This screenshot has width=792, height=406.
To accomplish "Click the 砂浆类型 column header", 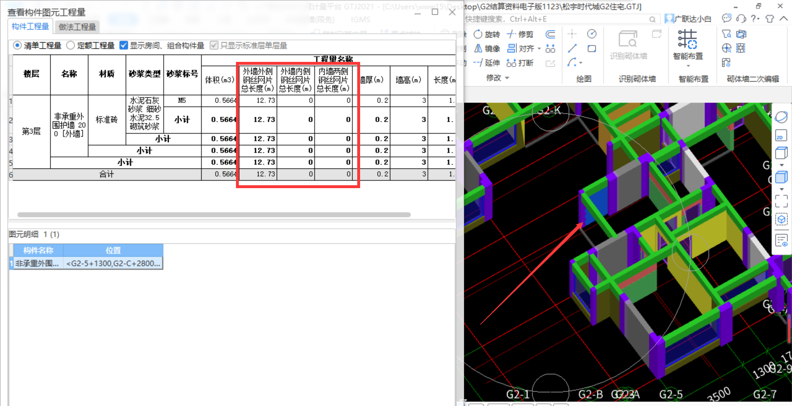I will click(x=144, y=74).
